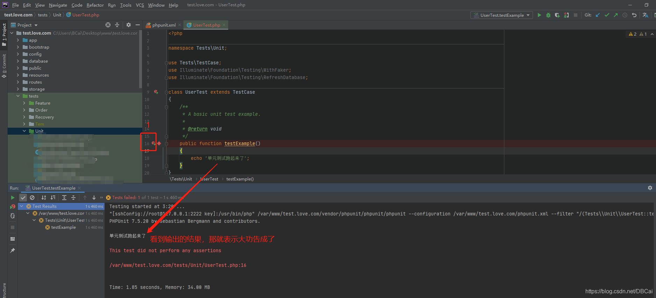Click testExample method name in editor

click(239, 143)
